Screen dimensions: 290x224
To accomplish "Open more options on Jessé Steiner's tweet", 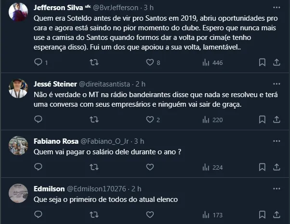I will 276,84.
